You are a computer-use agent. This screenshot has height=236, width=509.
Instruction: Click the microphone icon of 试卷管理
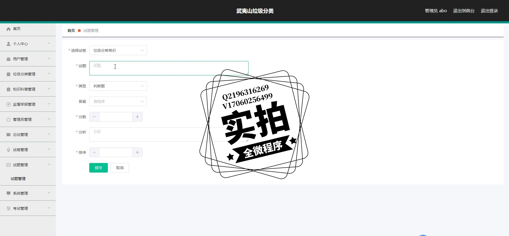click(x=9, y=150)
